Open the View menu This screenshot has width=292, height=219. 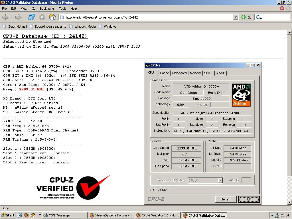click(x=24, y=9)
